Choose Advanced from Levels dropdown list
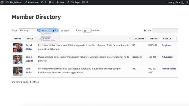 [x=47, y=34]
